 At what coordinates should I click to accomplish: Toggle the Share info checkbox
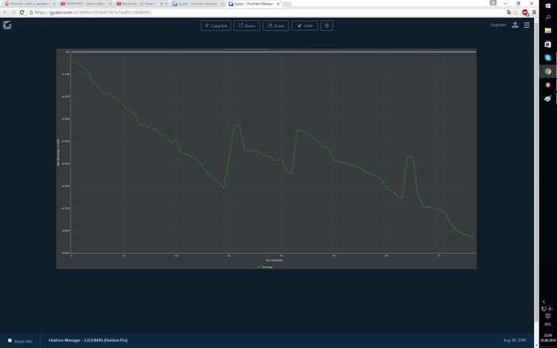10,341
